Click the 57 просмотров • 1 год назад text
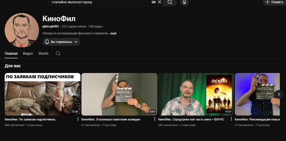This screenshot has height=141, width=286. 252,125
